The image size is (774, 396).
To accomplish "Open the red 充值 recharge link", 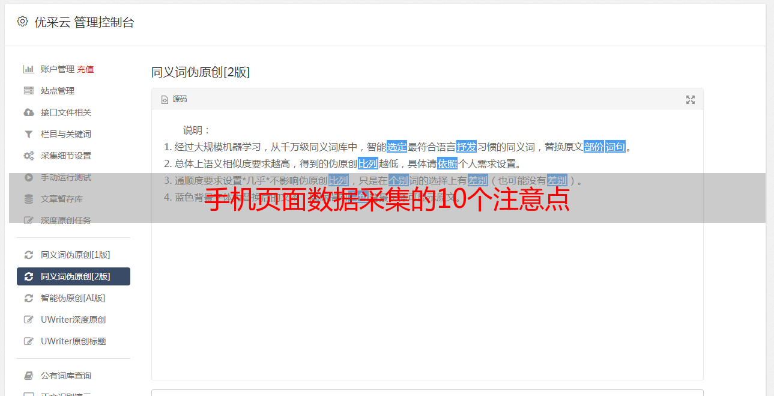I will pos(85,69).
